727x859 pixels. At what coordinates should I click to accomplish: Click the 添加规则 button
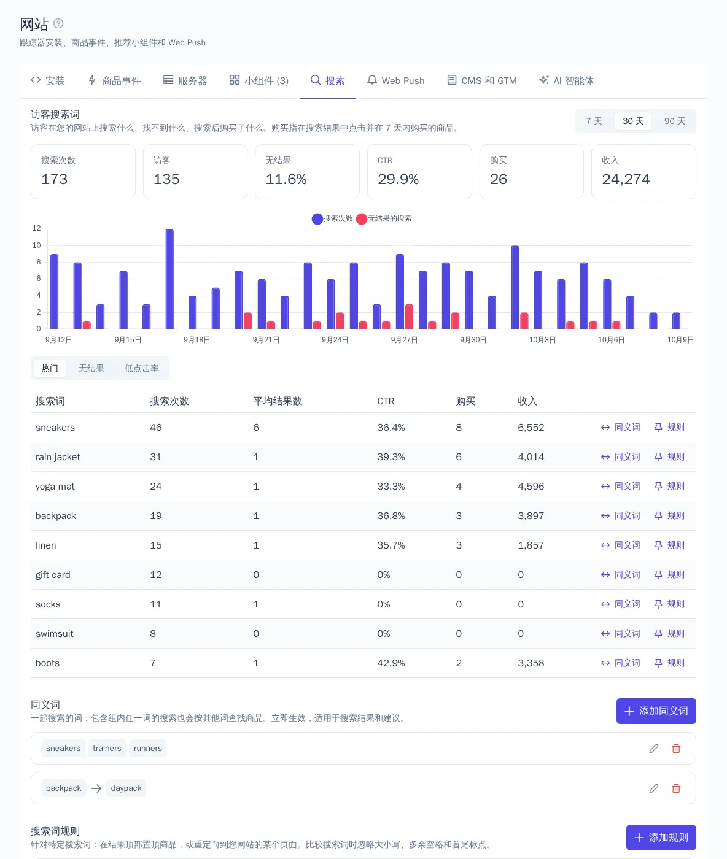(661, 838)
